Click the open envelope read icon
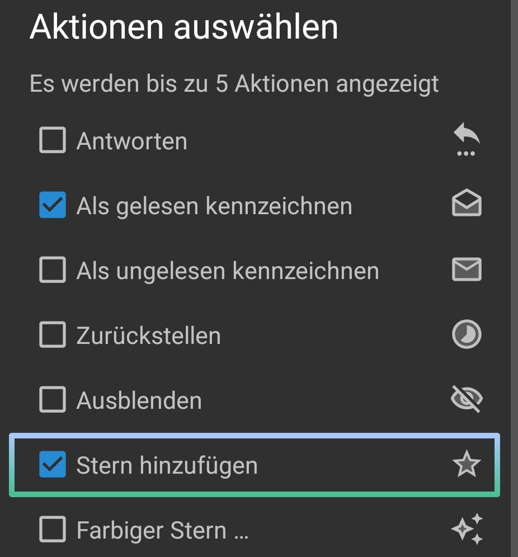The height and width of the screenshot is (557, 518). click(467, 203)
